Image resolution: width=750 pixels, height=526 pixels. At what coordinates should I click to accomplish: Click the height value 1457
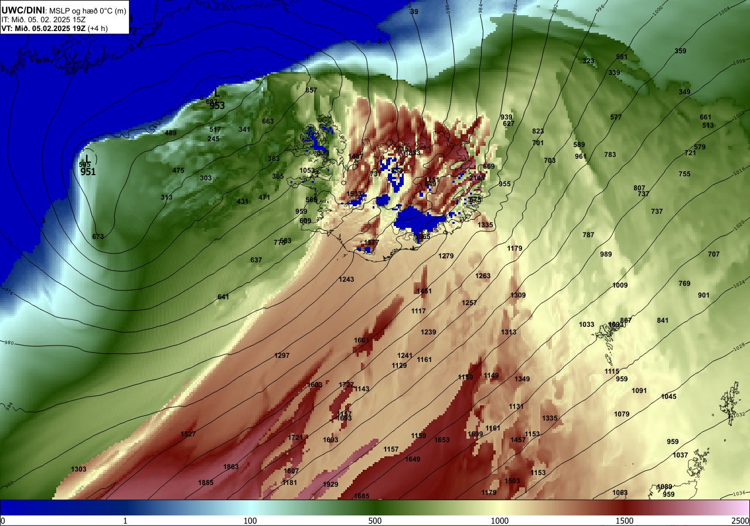coord(518,440)
